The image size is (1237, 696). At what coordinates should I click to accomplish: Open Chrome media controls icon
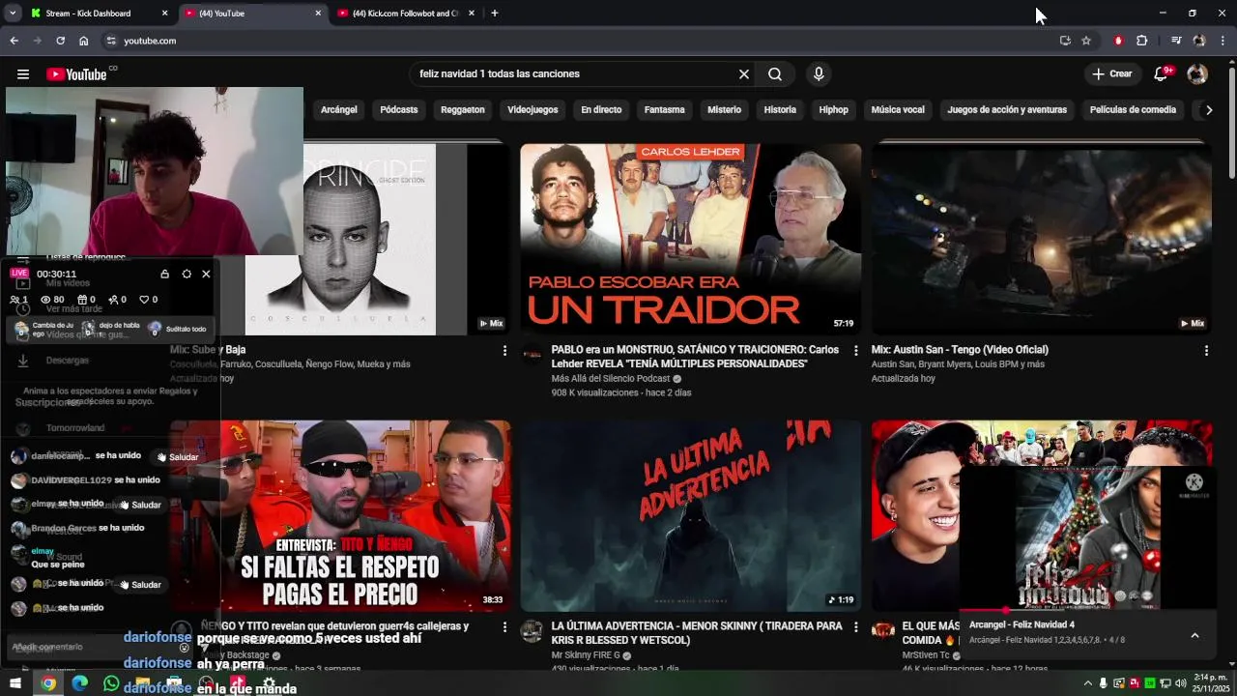click(1176, 41)
